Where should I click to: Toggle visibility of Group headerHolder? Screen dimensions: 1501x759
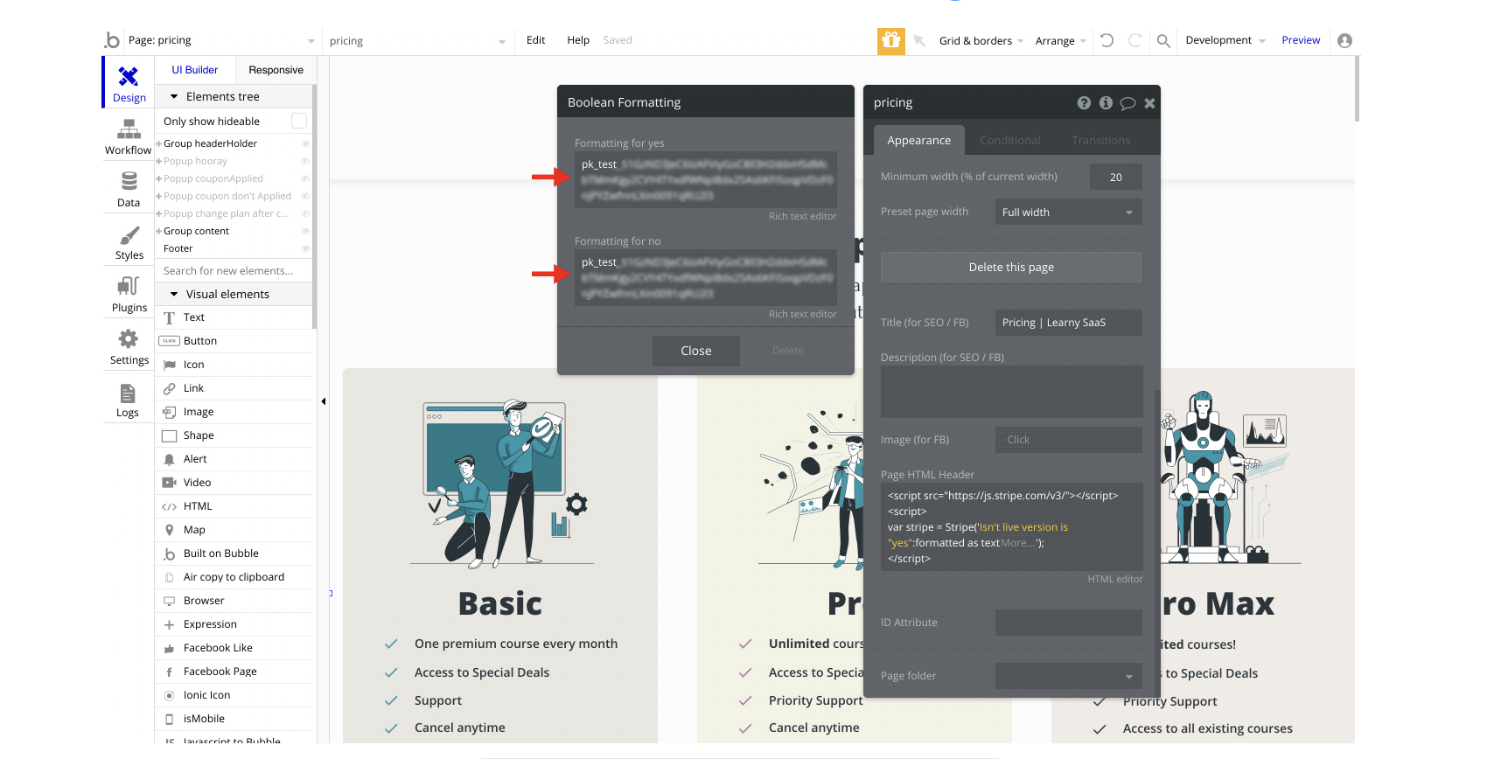(x=305, y=143)
